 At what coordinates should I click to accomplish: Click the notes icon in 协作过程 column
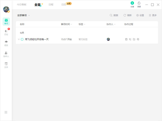pos(126,39)
